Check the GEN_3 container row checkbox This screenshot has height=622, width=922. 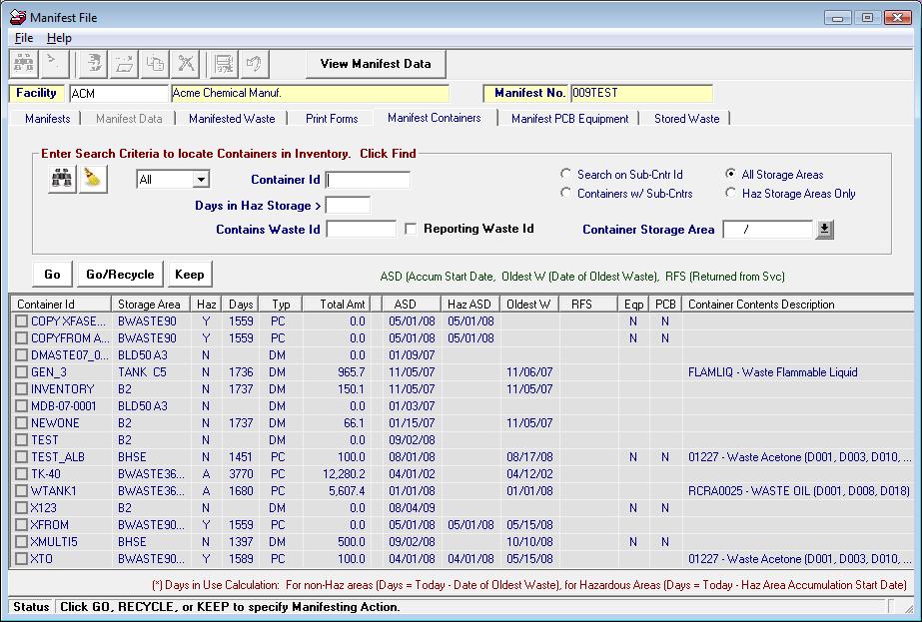pos(22,372)
